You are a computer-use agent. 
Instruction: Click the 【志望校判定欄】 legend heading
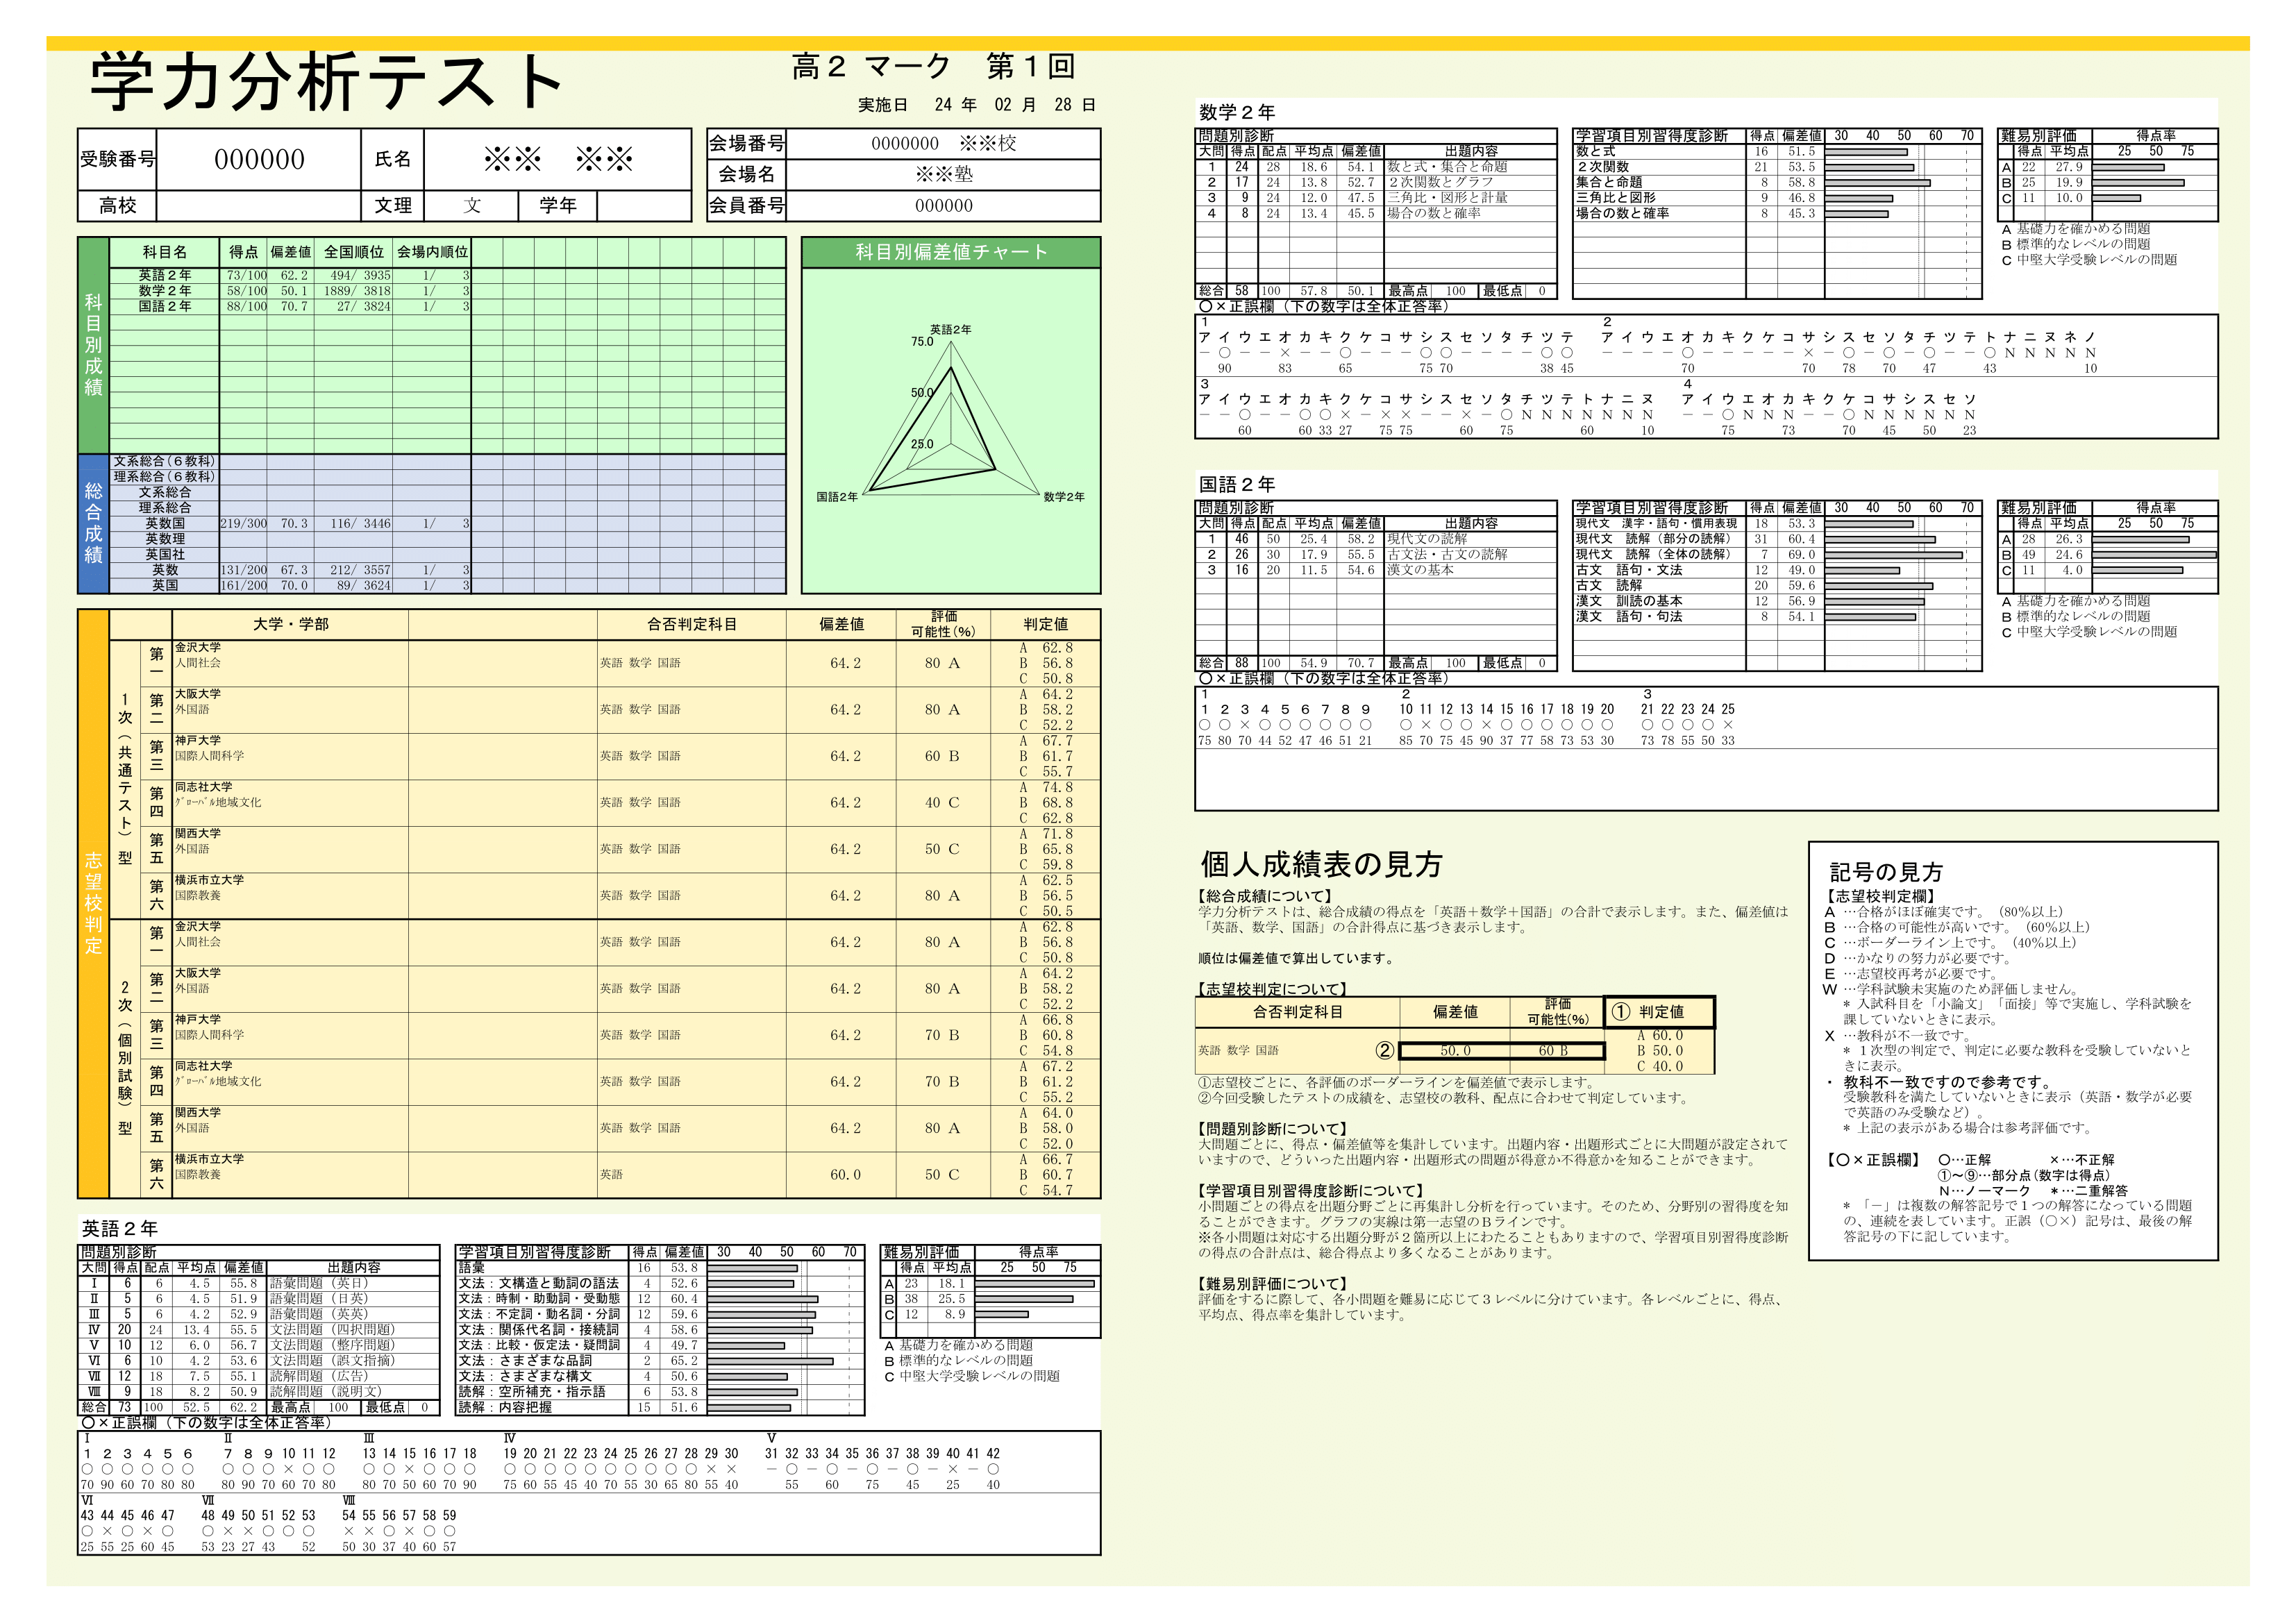(1879, 896)
